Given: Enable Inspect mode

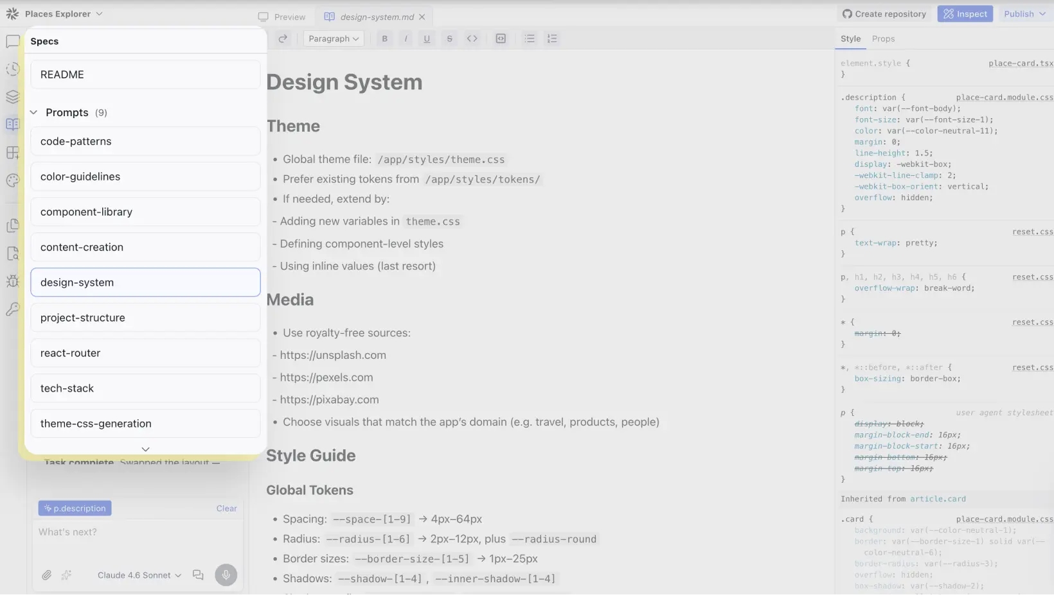Looking at the screenshot, I should point(965,13).
